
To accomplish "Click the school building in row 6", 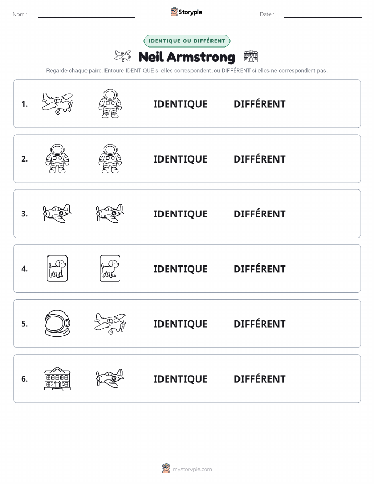I will tap(57, 378).
